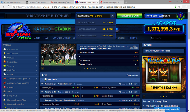The image size is (190, 112).
Task: Open the КАЗИНО section tab
Action: [42, 29]
